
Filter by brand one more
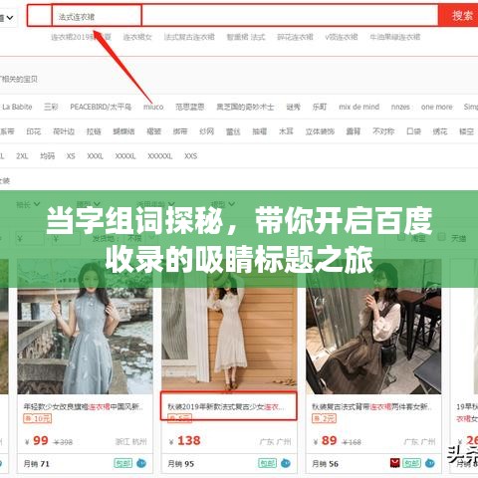tap(437, 107)
